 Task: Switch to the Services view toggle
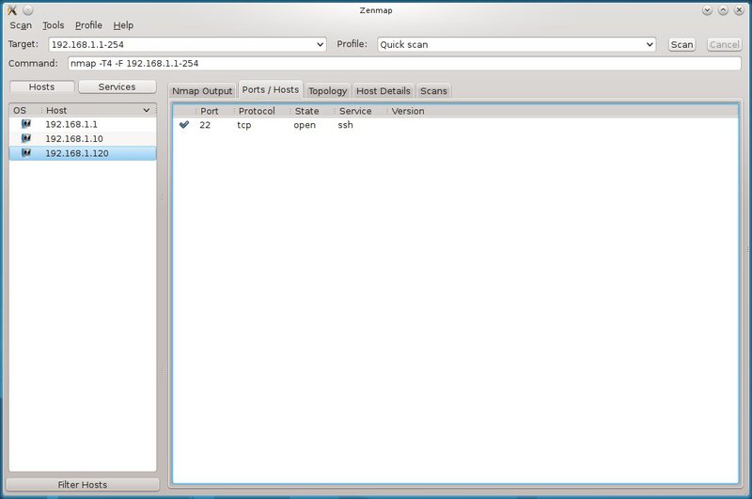click(117, 86)
